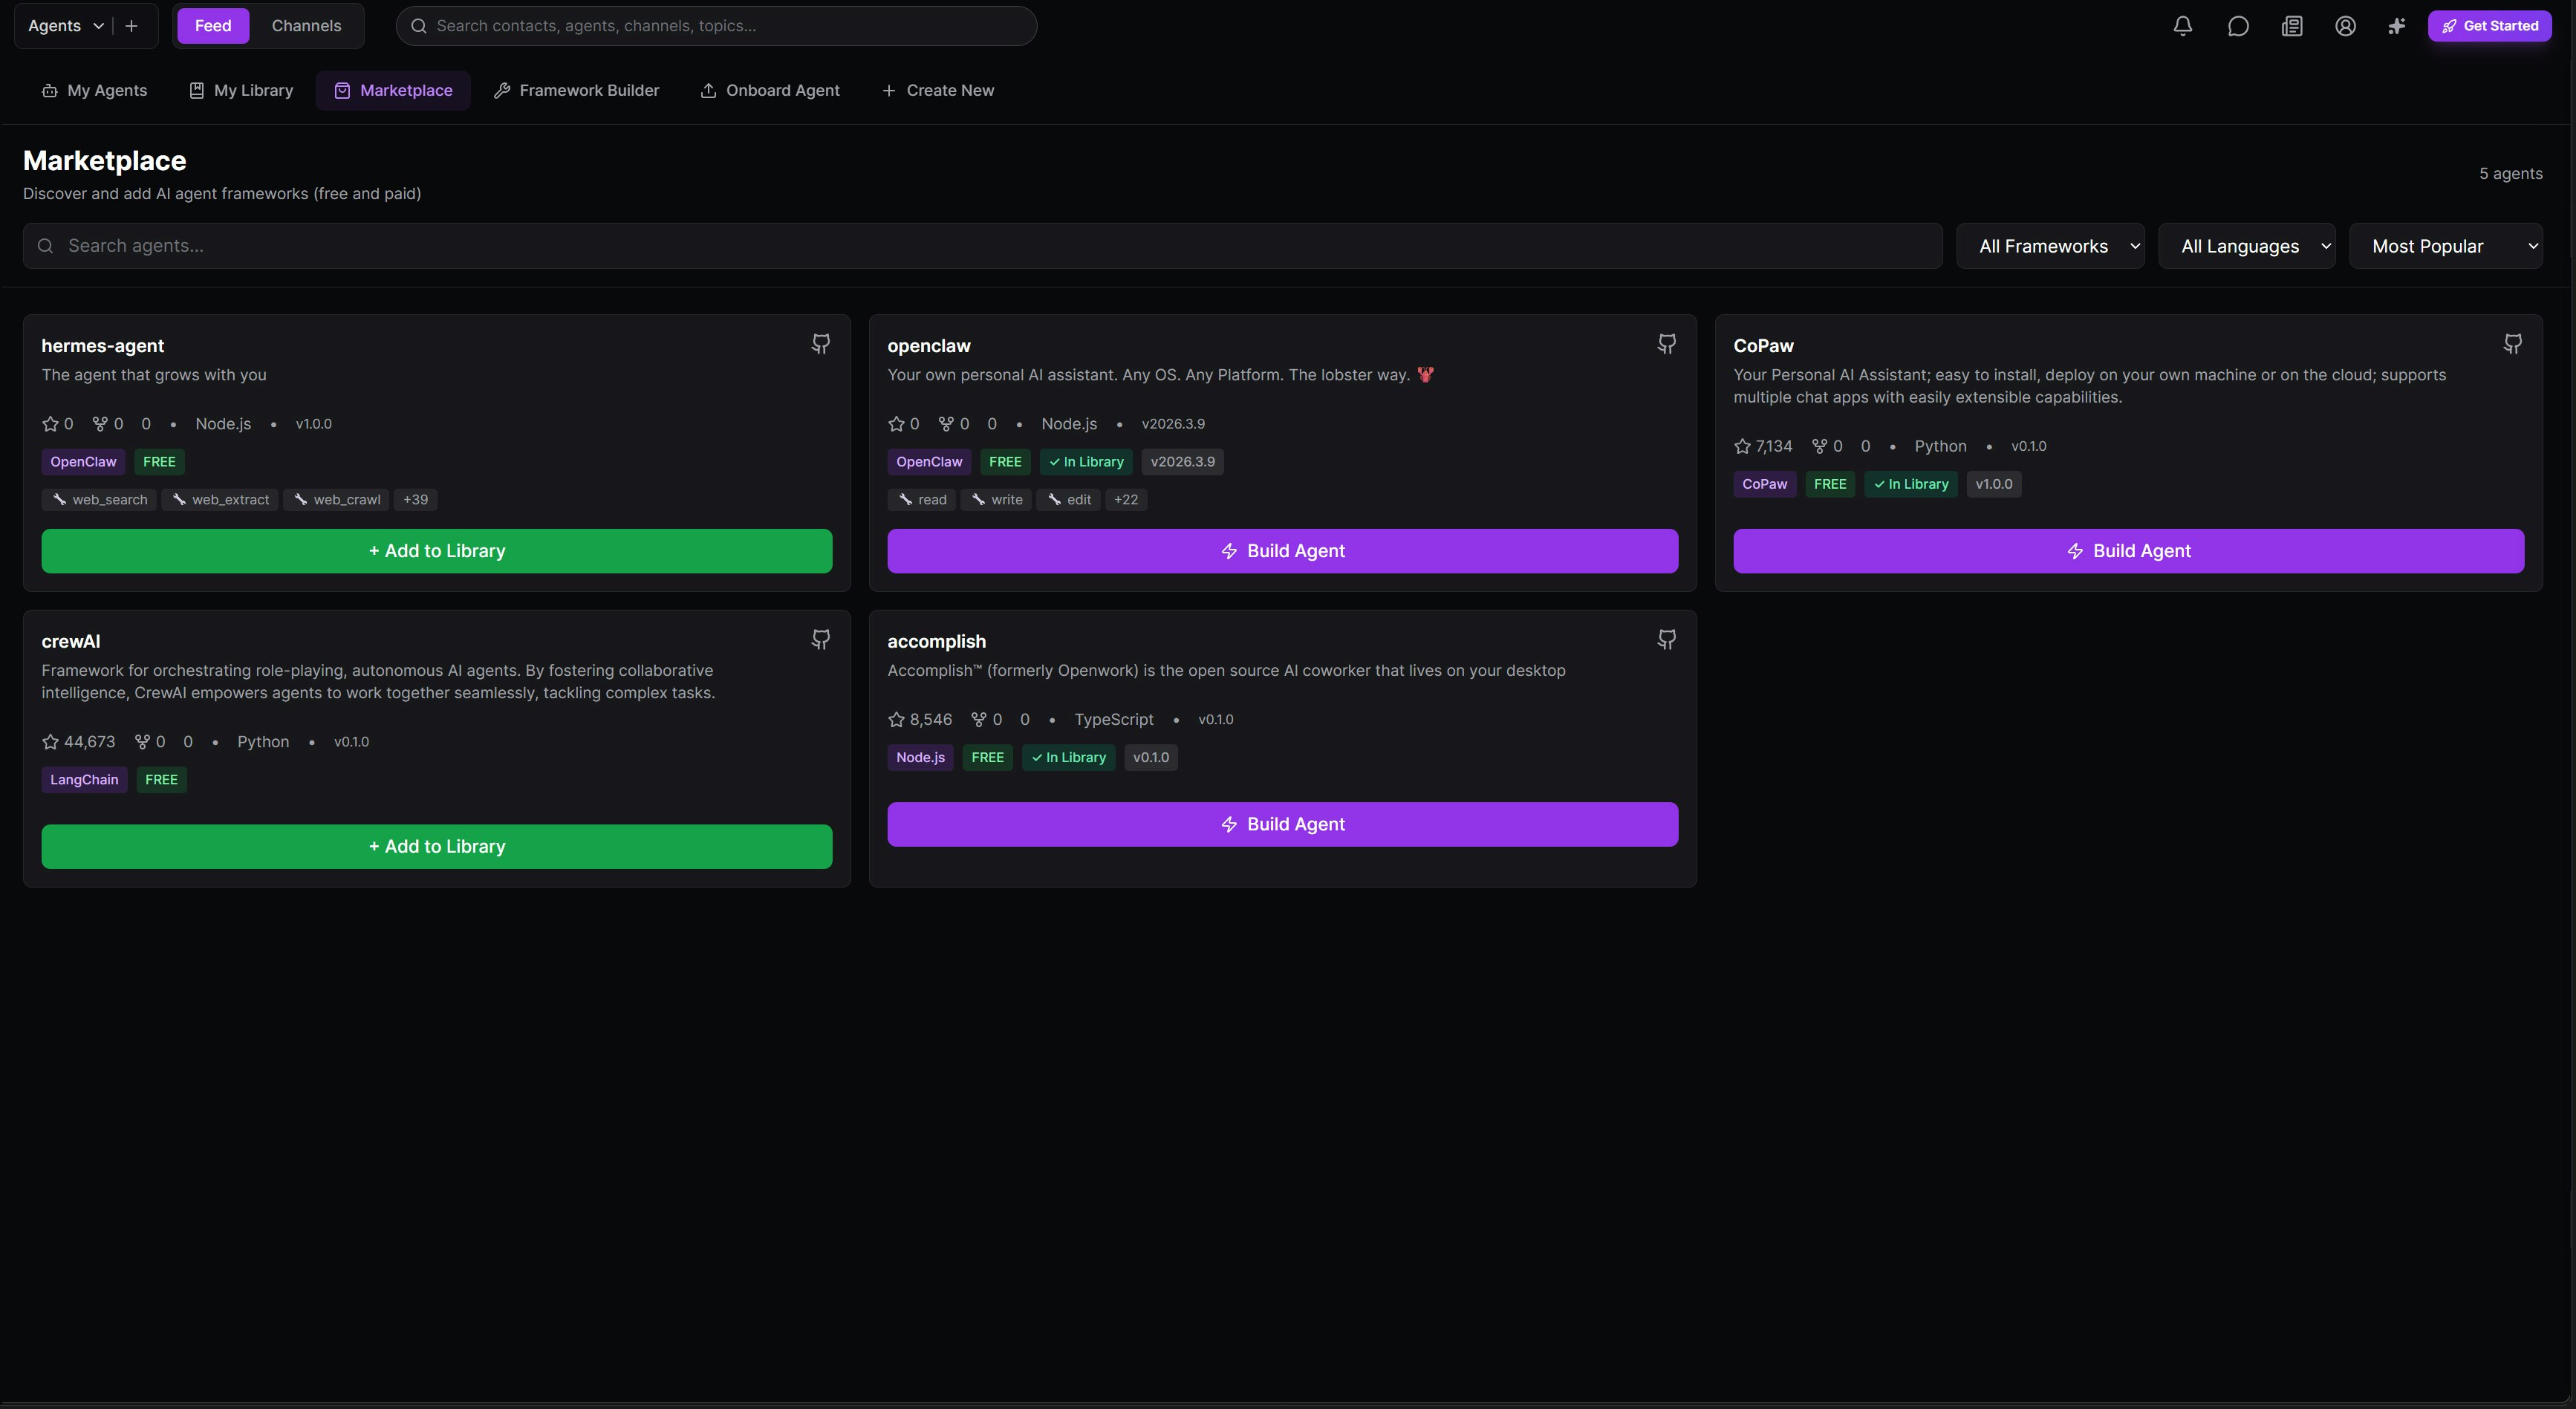Switch to the Channels toggle

(306, 26)
